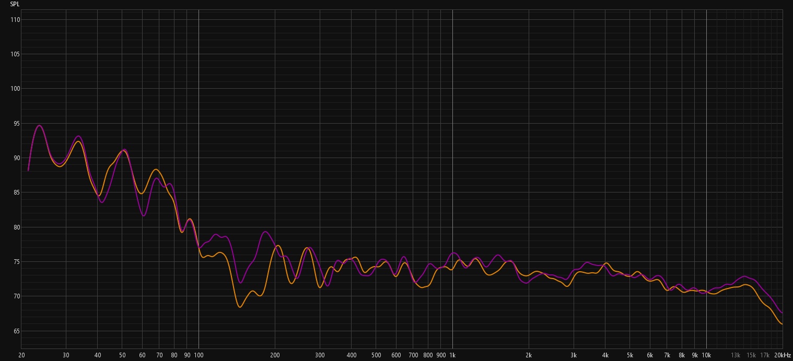Select the 500 Hz frequency axis label
The height and width of the screenshot is (361, 793).
(376, 355)
